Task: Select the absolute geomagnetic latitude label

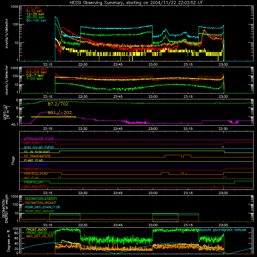Action: point(222,230)
